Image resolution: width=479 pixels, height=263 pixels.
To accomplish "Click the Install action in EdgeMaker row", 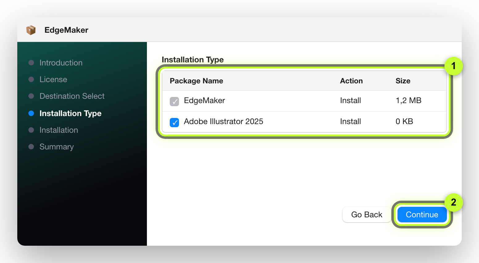I will (x=350, y=100).
